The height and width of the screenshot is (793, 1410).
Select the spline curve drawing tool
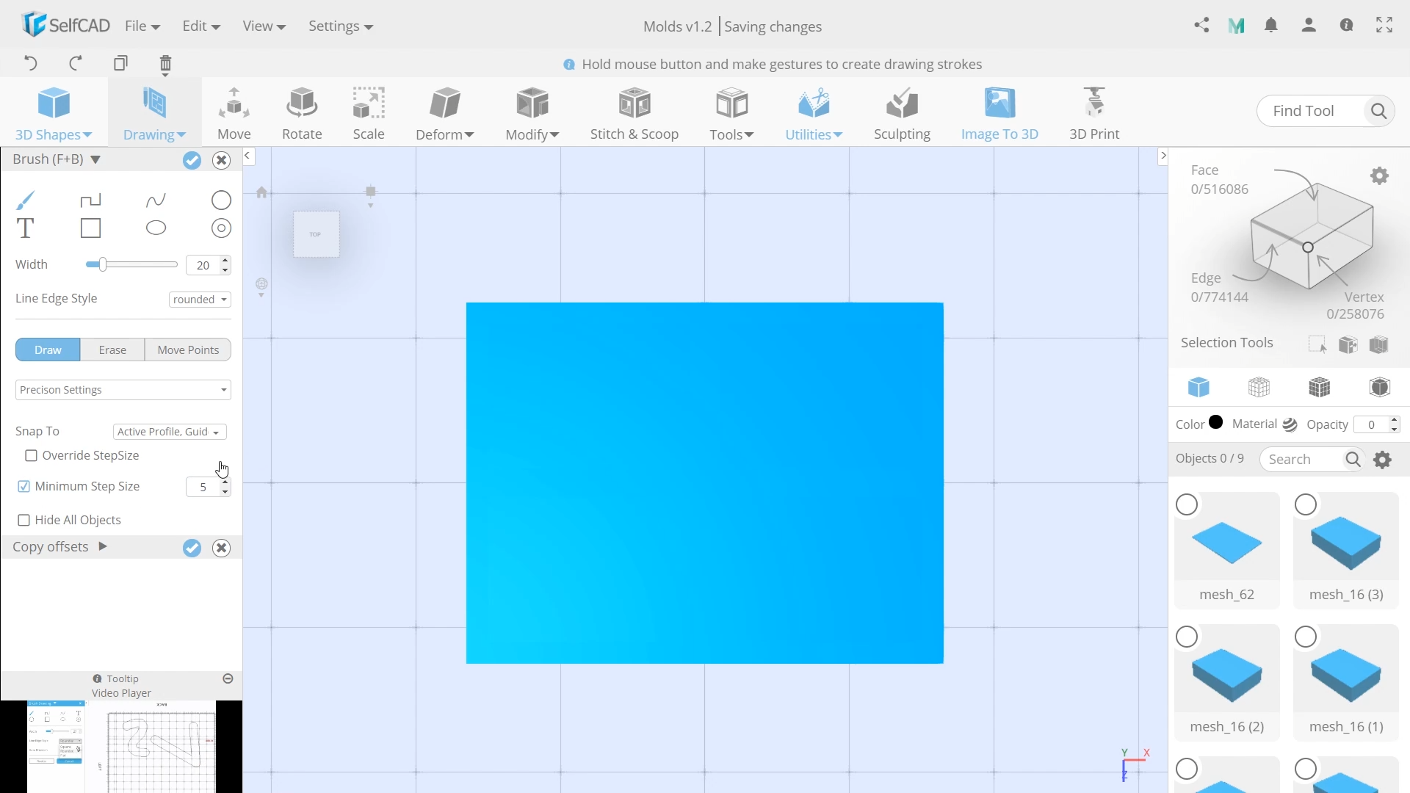[x=156, y=200]
